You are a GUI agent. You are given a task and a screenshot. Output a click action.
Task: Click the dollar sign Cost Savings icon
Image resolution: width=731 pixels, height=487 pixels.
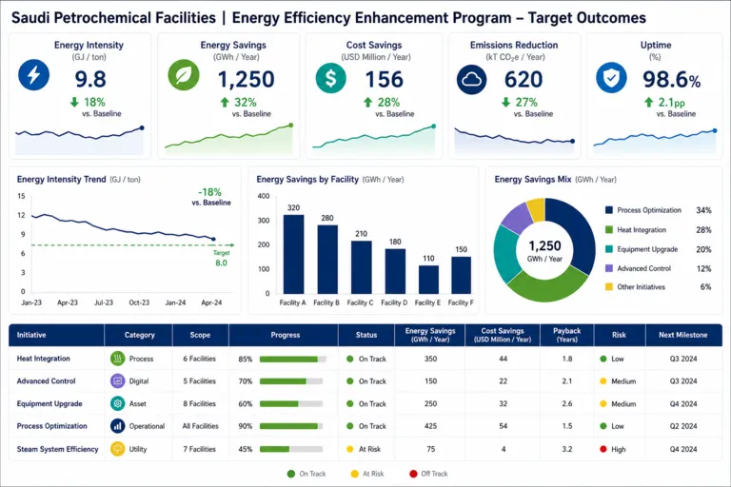[330, 78]
